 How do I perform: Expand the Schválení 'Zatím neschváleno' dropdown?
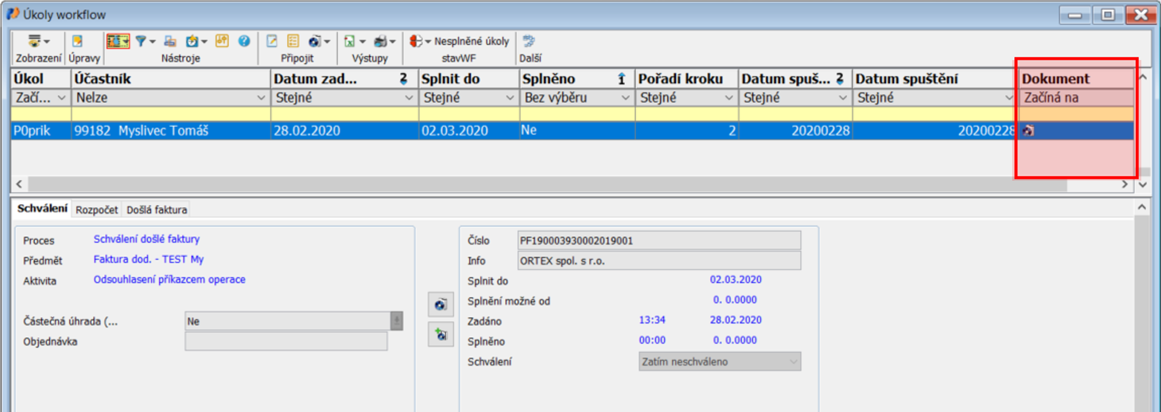(x=793, y=362)
